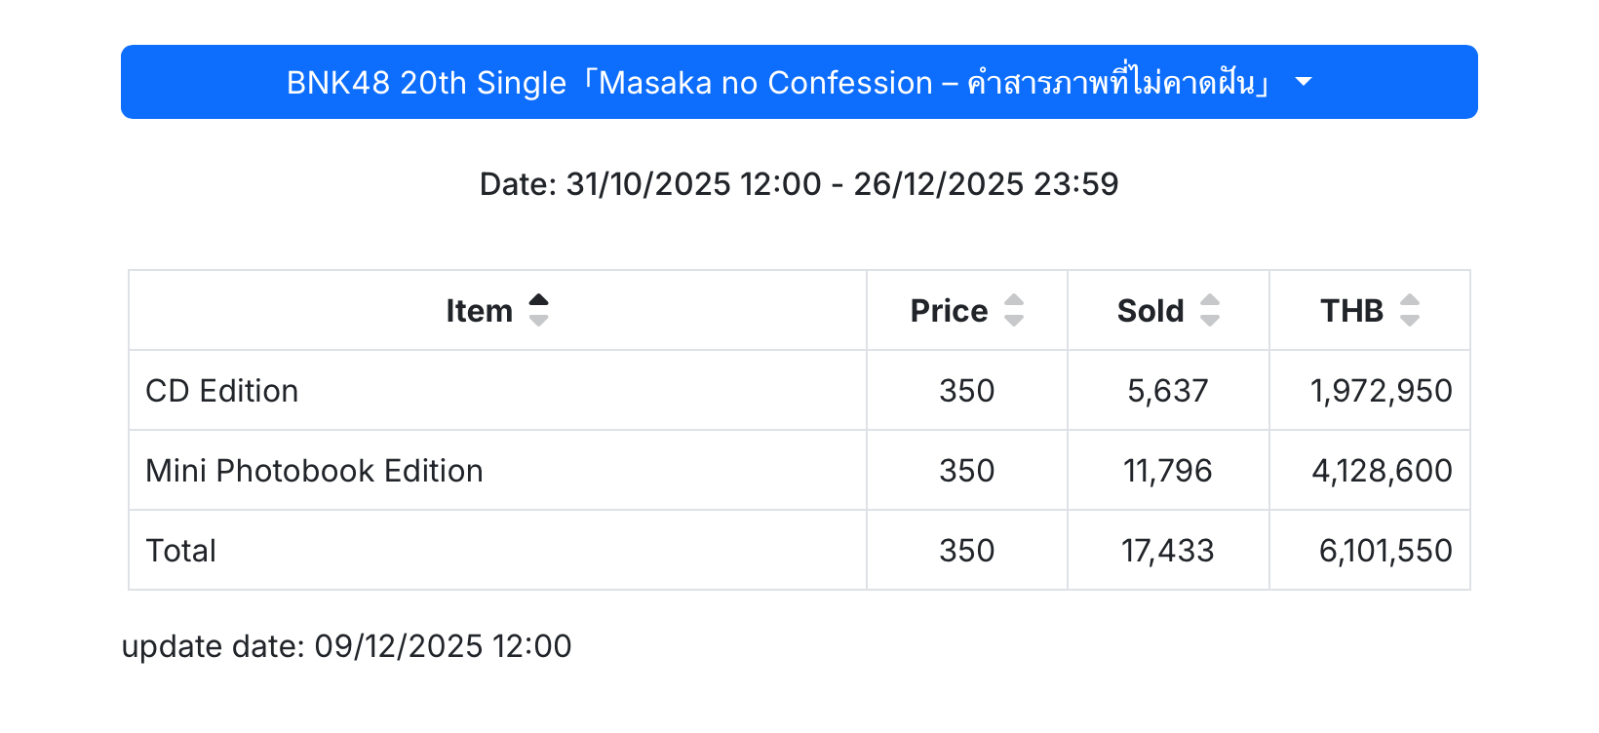Click the caret arrow beside the single title
The width and height of the screenshot is (1599, 733).
pos(1304,82)
